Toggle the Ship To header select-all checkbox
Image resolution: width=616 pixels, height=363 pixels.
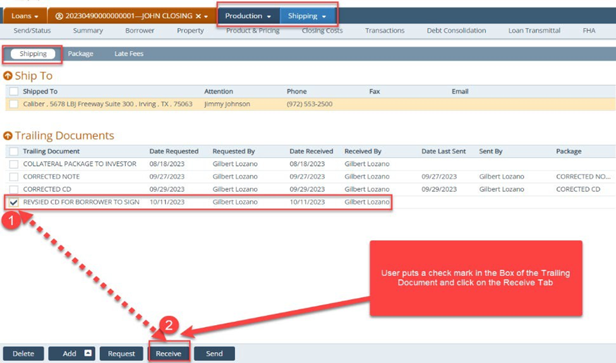pyautogui.click(x=14, y=91)
